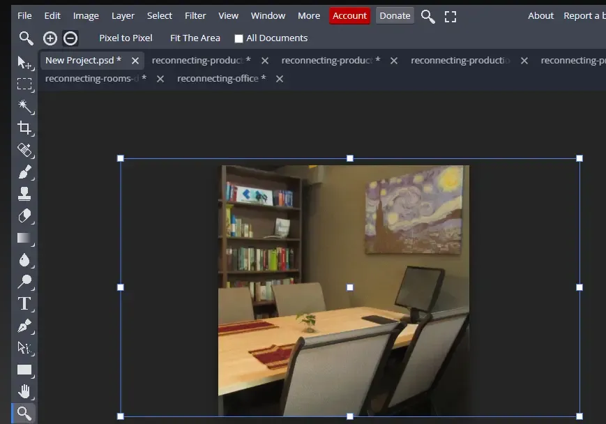Choose the Brush tool

coord(24,172)
